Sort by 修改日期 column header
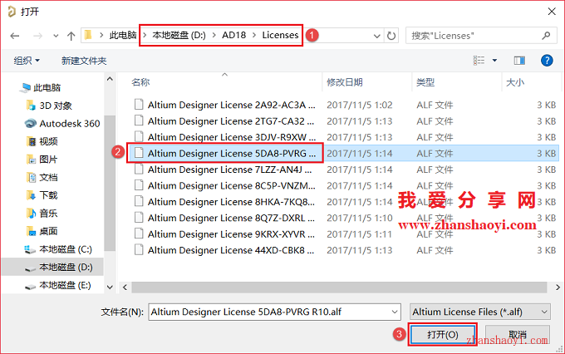565x354 pixels. [x=345, y=82]
